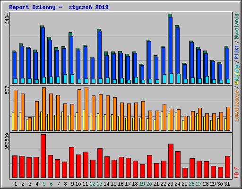Click the Lokalizacje legend label
The image size is (242, 189).
tap(237, 105)
